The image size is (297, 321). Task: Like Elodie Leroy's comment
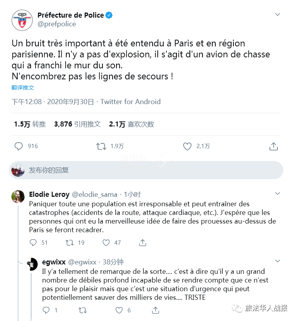106,242
